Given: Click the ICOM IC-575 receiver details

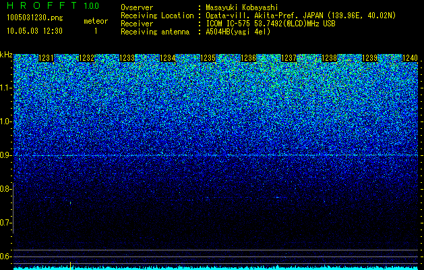Looking at the screenshot, I should 271,24.
